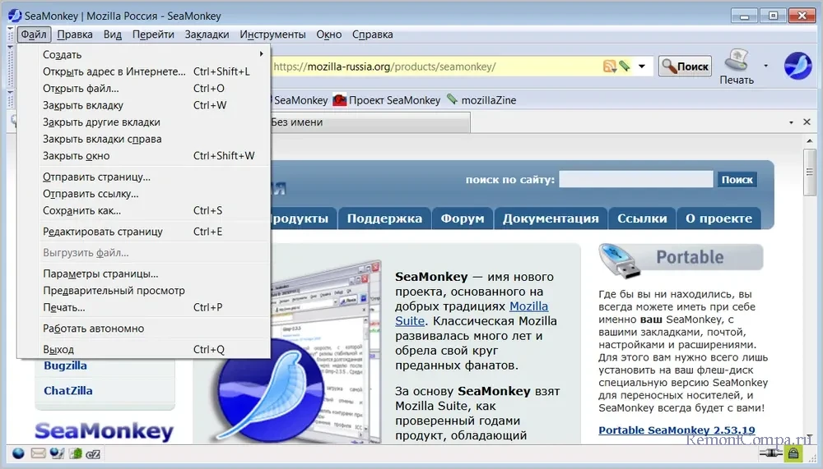Switch to the Без имени tab
Image resolution: width=823 pixels, height=469 pixels.
click(x=370, y=122)
